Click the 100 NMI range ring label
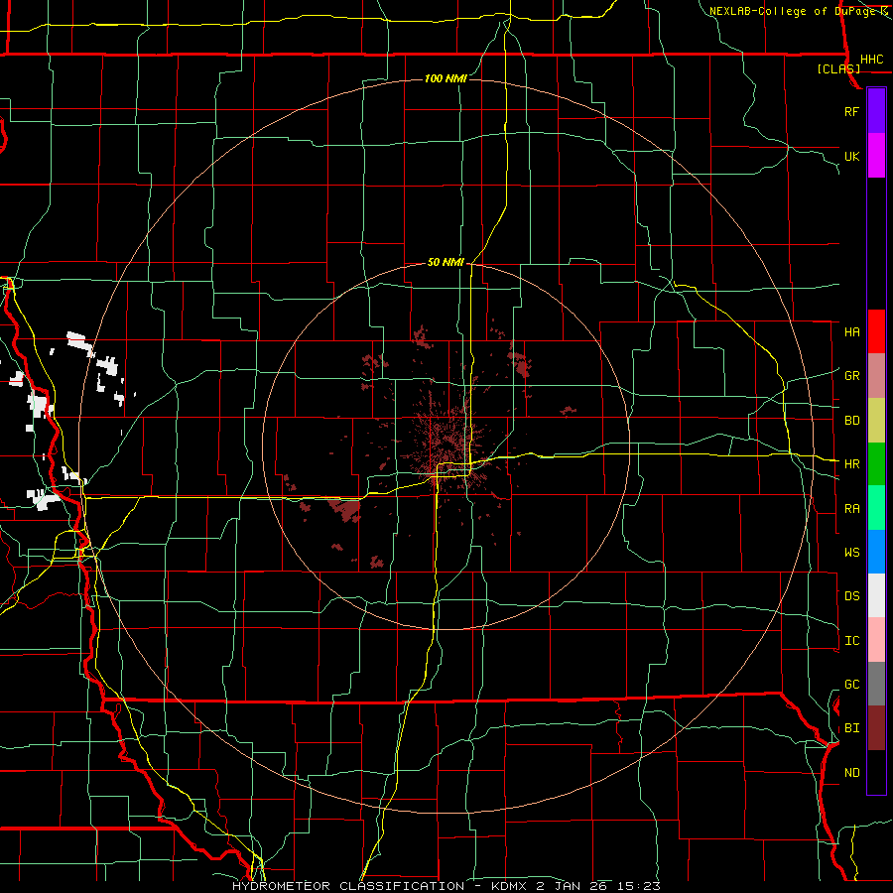The image size is (893, 893). tap(446, 78)
